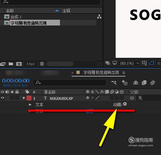Open the 动画 animate menu arrow
161x155 pixels.
click(x=125, y=104)
